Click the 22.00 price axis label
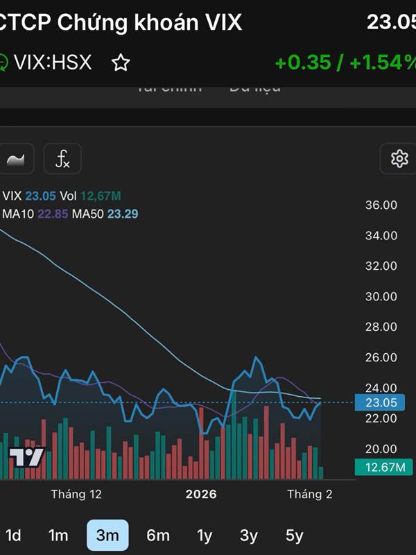Image resolution: width=416 pixels, height=555 pixels. coord(381,418)
